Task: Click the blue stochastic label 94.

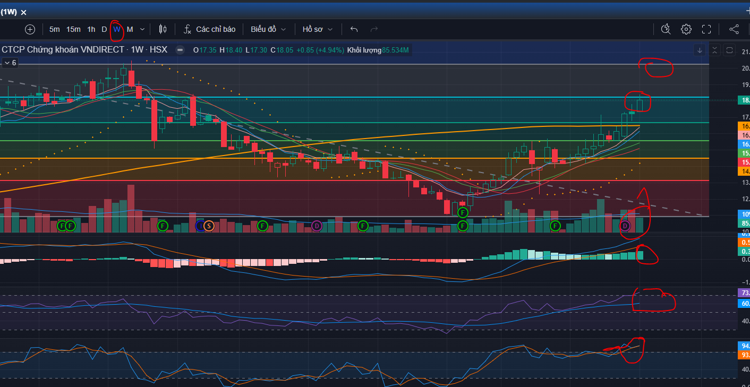Action: [x=744, y=346]
